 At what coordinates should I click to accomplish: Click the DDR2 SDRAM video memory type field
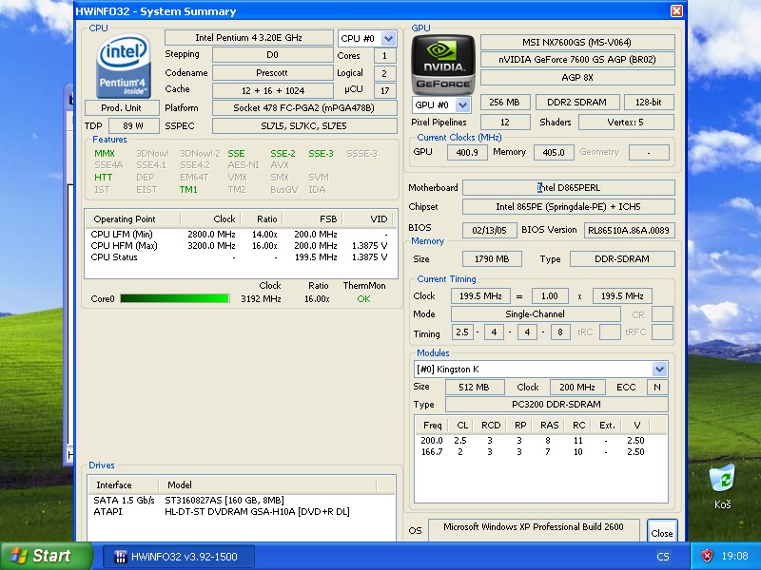coord(577,103)
